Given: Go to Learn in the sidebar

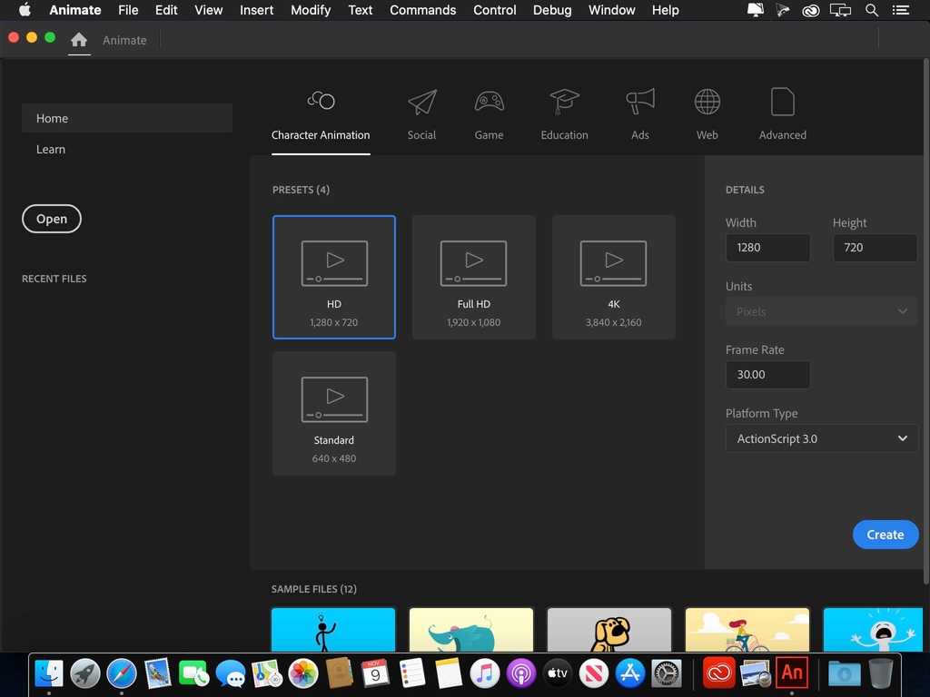Looking at the screenshot, I should point(51,149).
